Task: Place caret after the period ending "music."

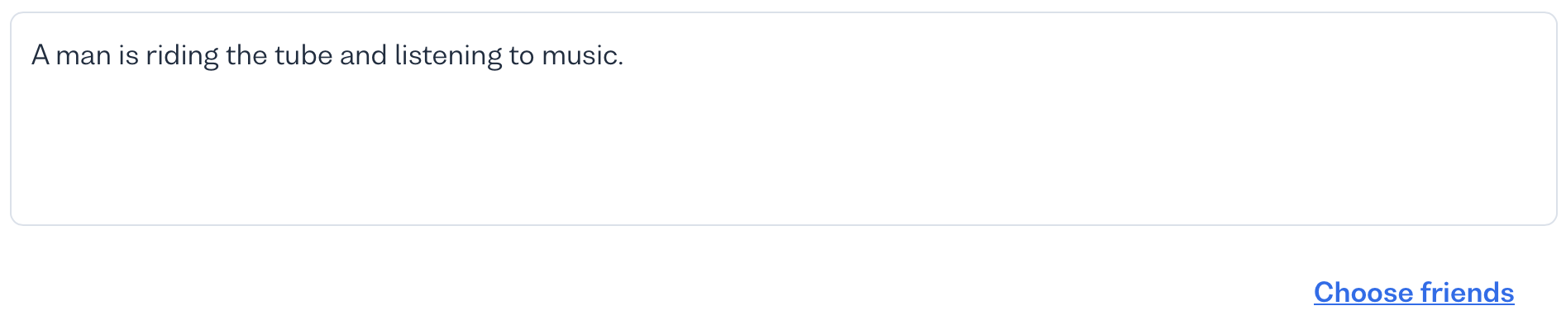Action: pyautogui.click(x=624, y=55)
